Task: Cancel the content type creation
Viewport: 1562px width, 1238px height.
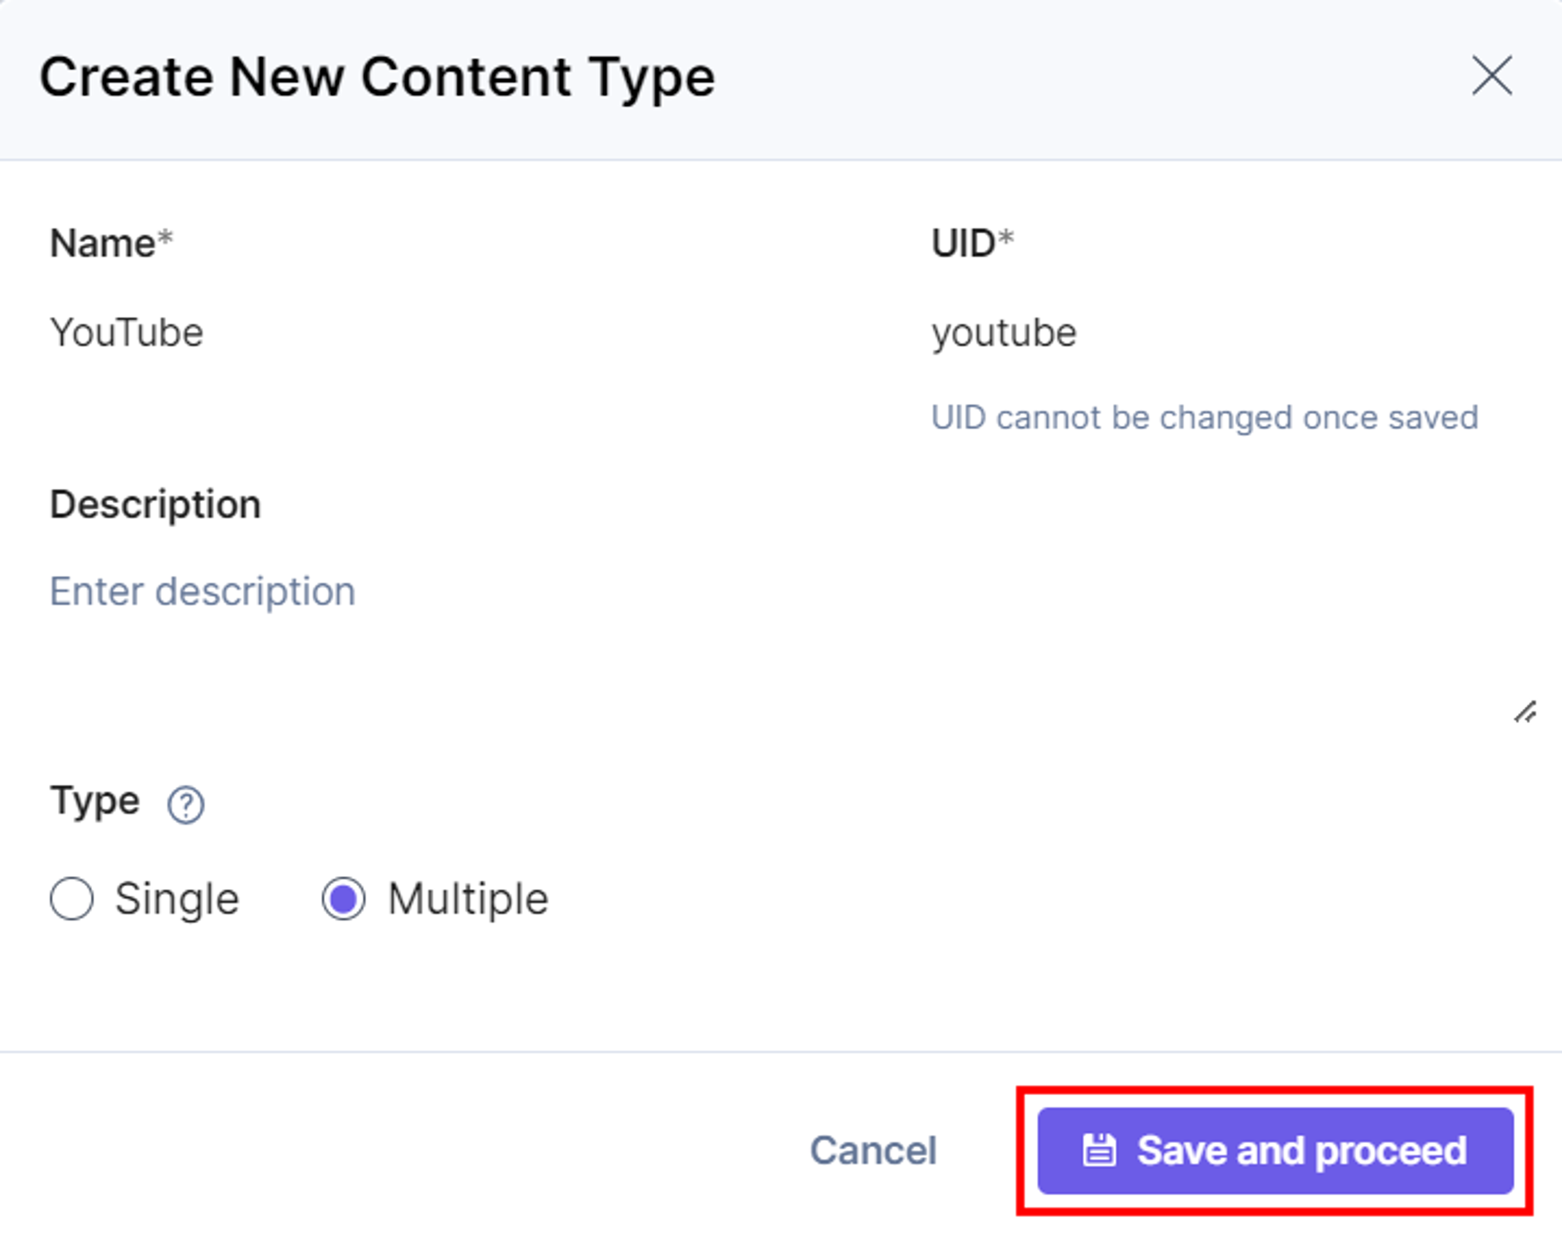Action: [873, 1151]
